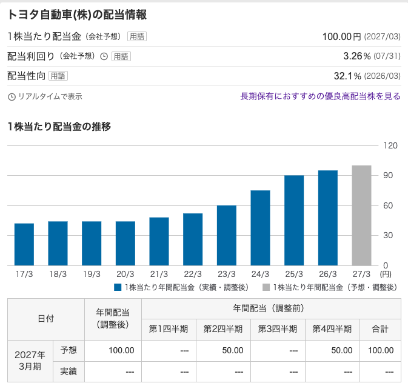Open the 用語 glossary next to 配当性向
Screen dimensions: 408x386
click(58, 76)
